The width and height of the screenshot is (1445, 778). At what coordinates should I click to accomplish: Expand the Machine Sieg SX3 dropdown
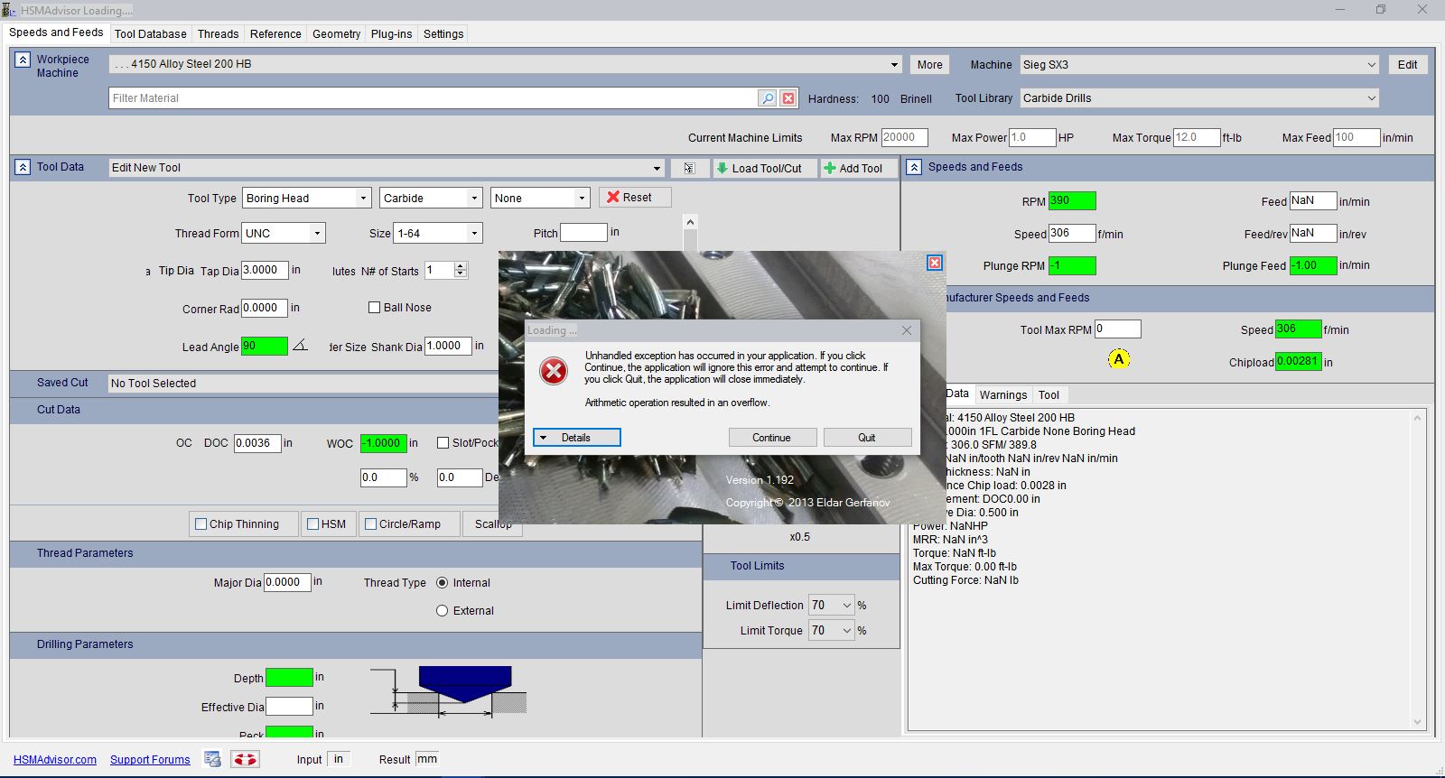click(1371, 65)
